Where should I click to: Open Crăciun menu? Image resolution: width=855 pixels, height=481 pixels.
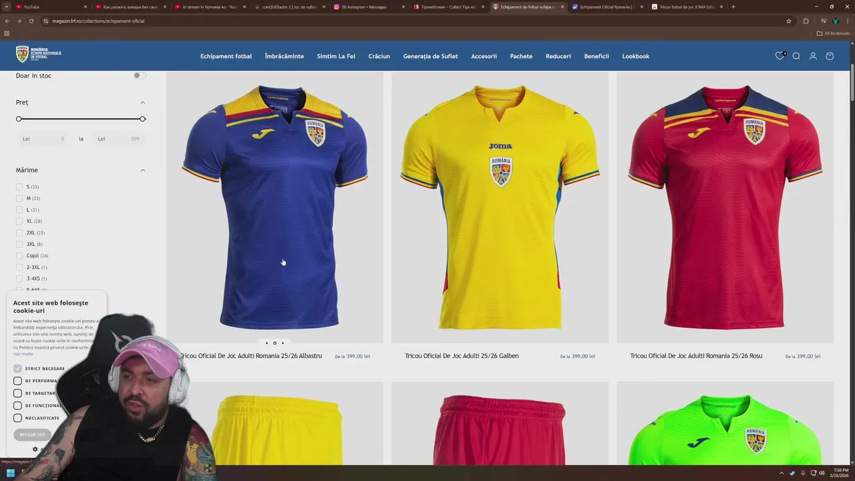pyautogui.click(x=379, y=56)
